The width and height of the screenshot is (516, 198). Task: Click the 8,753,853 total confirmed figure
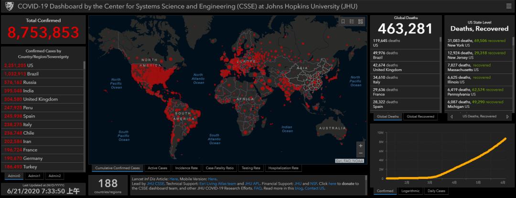coord(43,32)
